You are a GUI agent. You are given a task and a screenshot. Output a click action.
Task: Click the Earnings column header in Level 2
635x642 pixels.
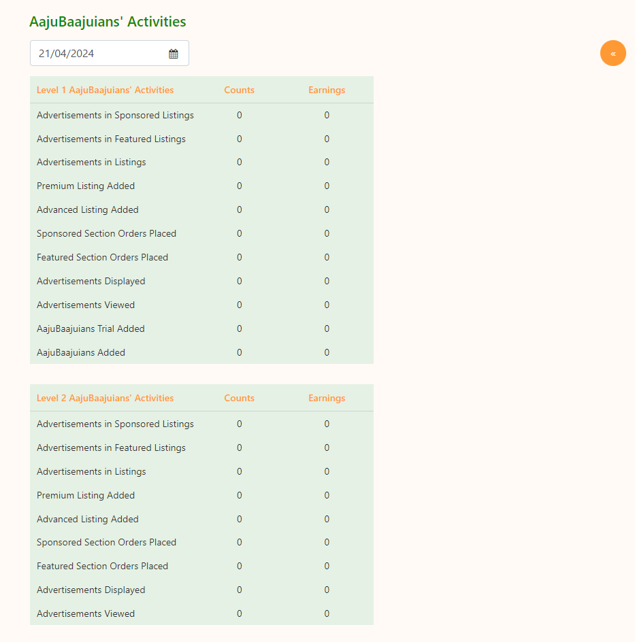coord(327,399)
